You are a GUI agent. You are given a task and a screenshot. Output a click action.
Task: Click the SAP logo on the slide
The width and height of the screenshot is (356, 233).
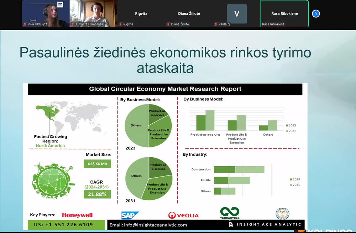(x=130, y=215)
